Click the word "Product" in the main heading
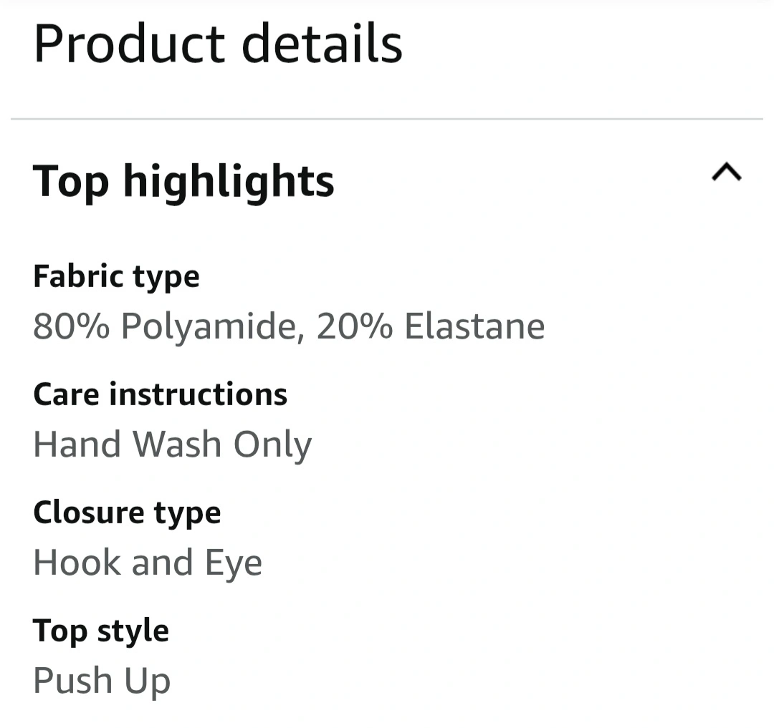Image resolution: width=774 pixels, height=728 pixels. [130, 44]
